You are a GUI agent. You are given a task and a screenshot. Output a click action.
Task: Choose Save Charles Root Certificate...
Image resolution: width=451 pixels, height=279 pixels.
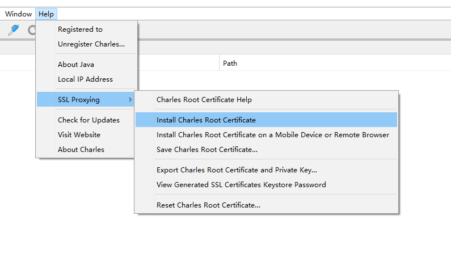pos(266,150)
